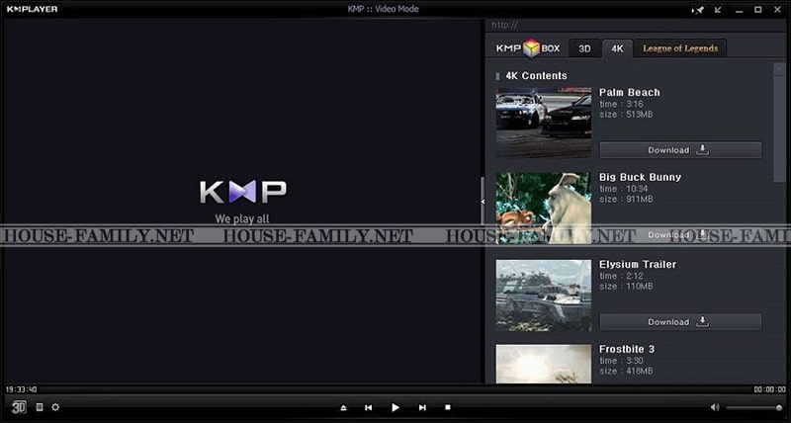Viewport: 791px width, 423px height.
Task: Open the KMP Box logo tab
Action: (x=528, y=48)
